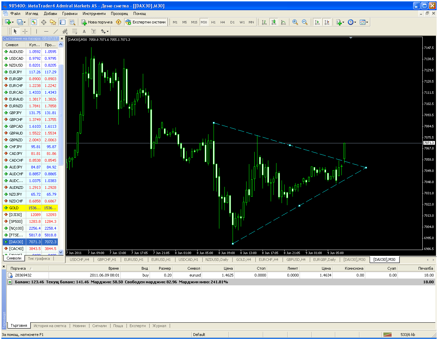Open the Графики menu
Viewport: 438px width, 339px height.
[x=70, y=14]
